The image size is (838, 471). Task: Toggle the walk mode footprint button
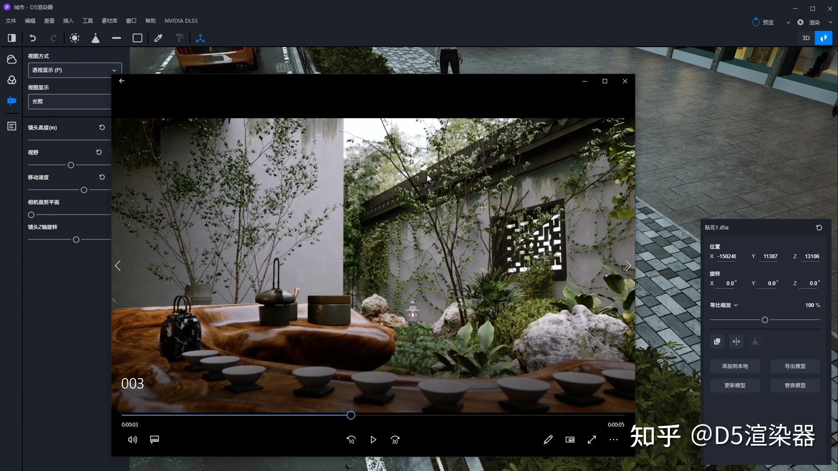tap(824, 38)
